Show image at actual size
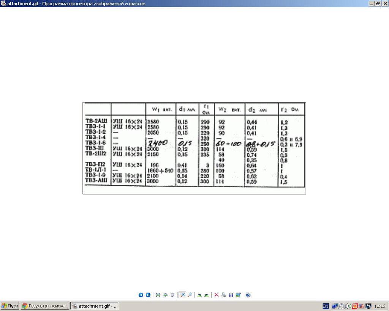The width and height of the screenshot is (389, 311). coord(165,295)
